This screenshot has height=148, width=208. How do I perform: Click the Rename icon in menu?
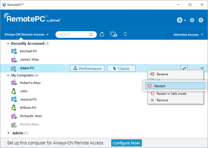click(x=152, y=74)
